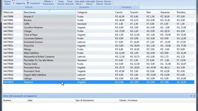Click matricola MATR018
Image resolution: width=198 pixels, height=111 pixels.
pyautogui.click(x=8, y=79)
